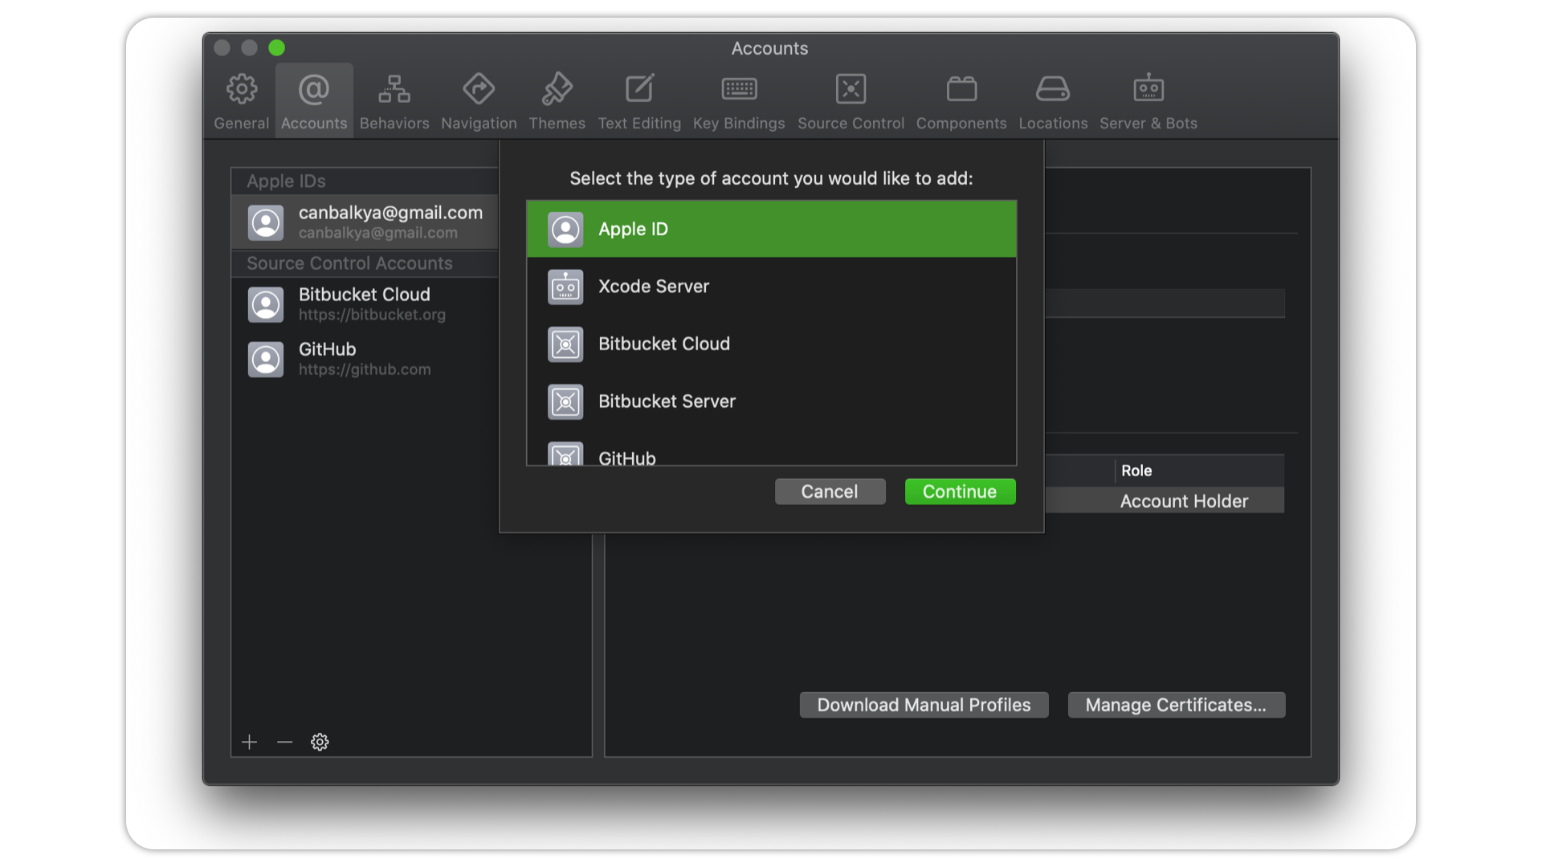
Task: Open Server & Bots robot icon
Action: (x=1148, y=89)
